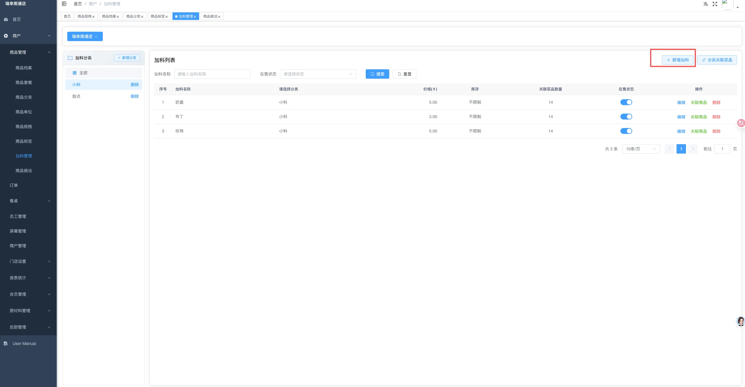Switch to the 商品档案 tab

tap(109, 16)
